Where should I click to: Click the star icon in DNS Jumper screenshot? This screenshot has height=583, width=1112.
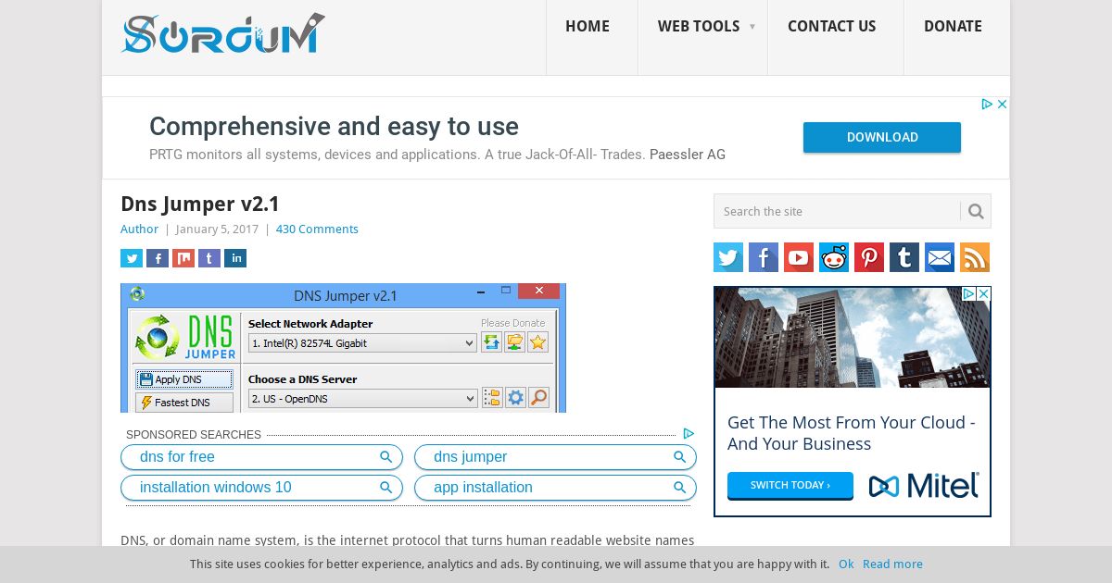click(538, 342)
